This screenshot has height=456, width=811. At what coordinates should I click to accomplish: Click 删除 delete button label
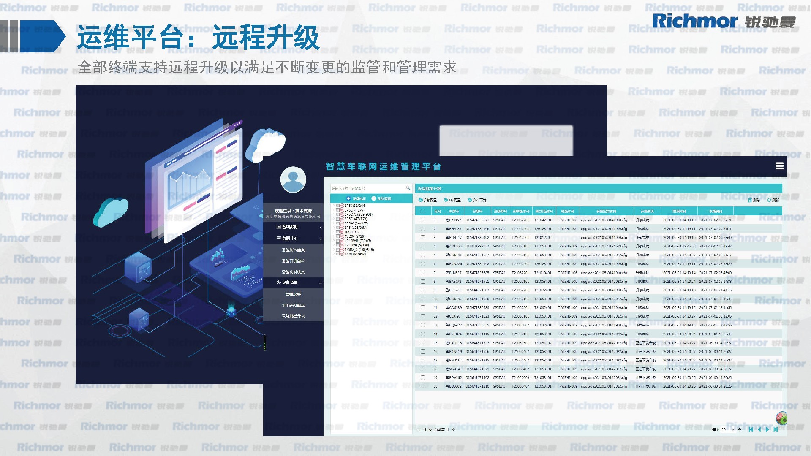coord(756,200)
